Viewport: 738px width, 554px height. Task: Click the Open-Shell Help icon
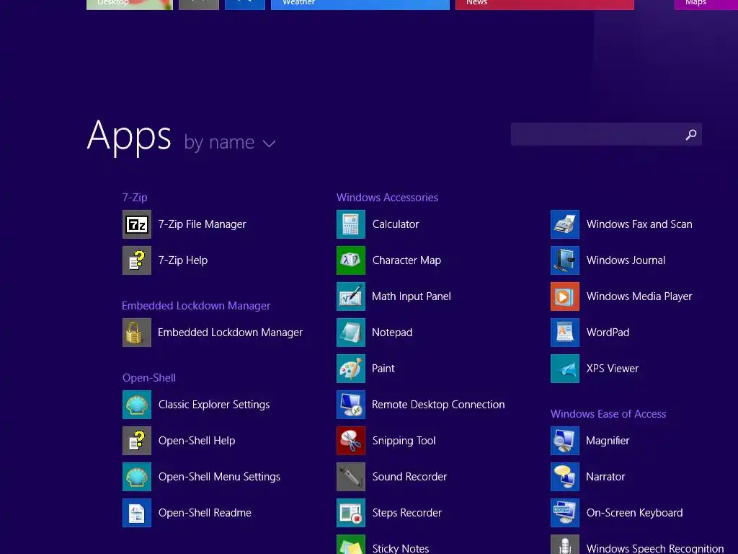137,441
